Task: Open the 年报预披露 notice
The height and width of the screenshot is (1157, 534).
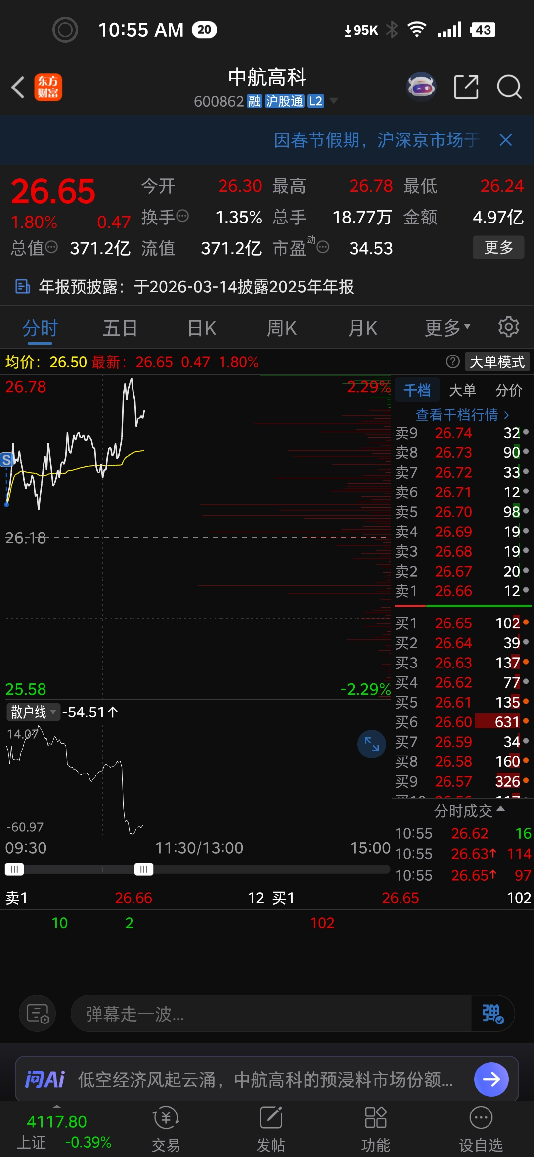Action: click(x=196, y=286)
